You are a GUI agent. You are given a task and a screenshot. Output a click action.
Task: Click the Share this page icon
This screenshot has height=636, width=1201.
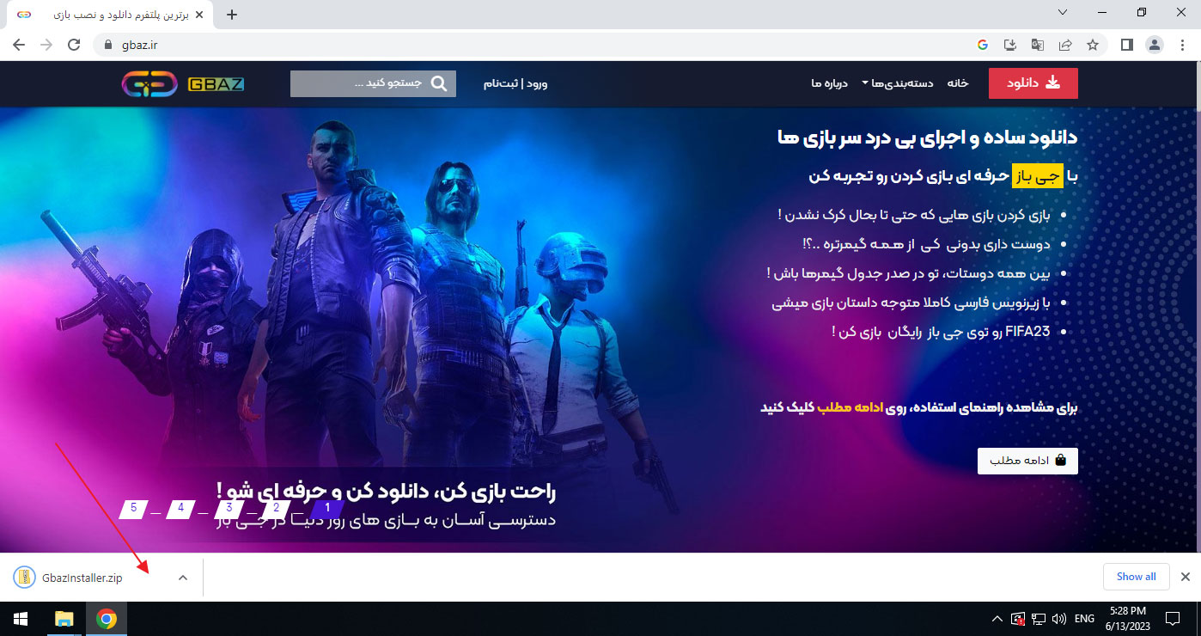1065,45
